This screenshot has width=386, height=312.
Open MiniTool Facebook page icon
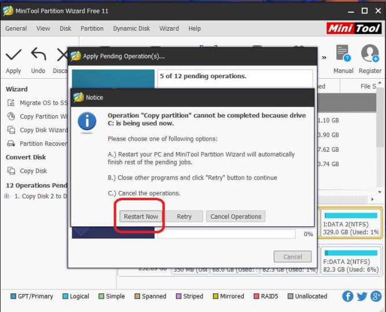pos(347,296)
